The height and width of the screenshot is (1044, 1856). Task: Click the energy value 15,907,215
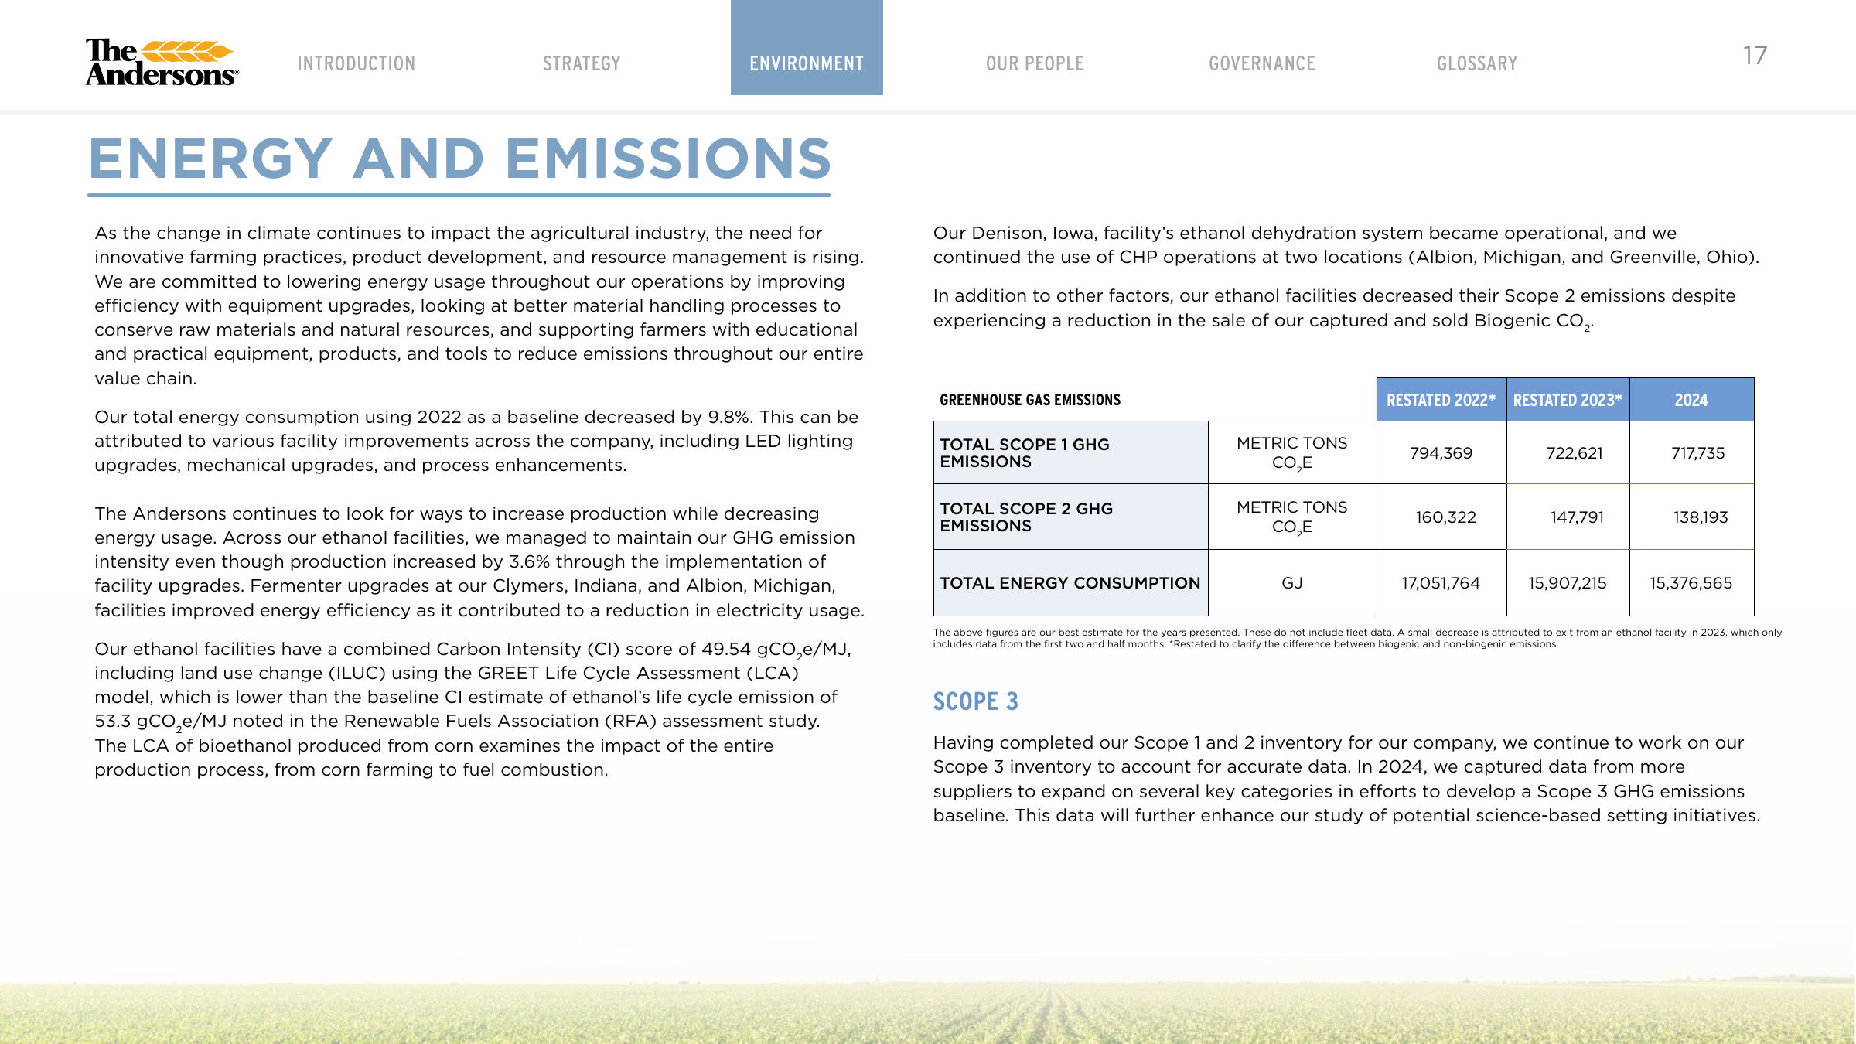tap(1568, 583)
